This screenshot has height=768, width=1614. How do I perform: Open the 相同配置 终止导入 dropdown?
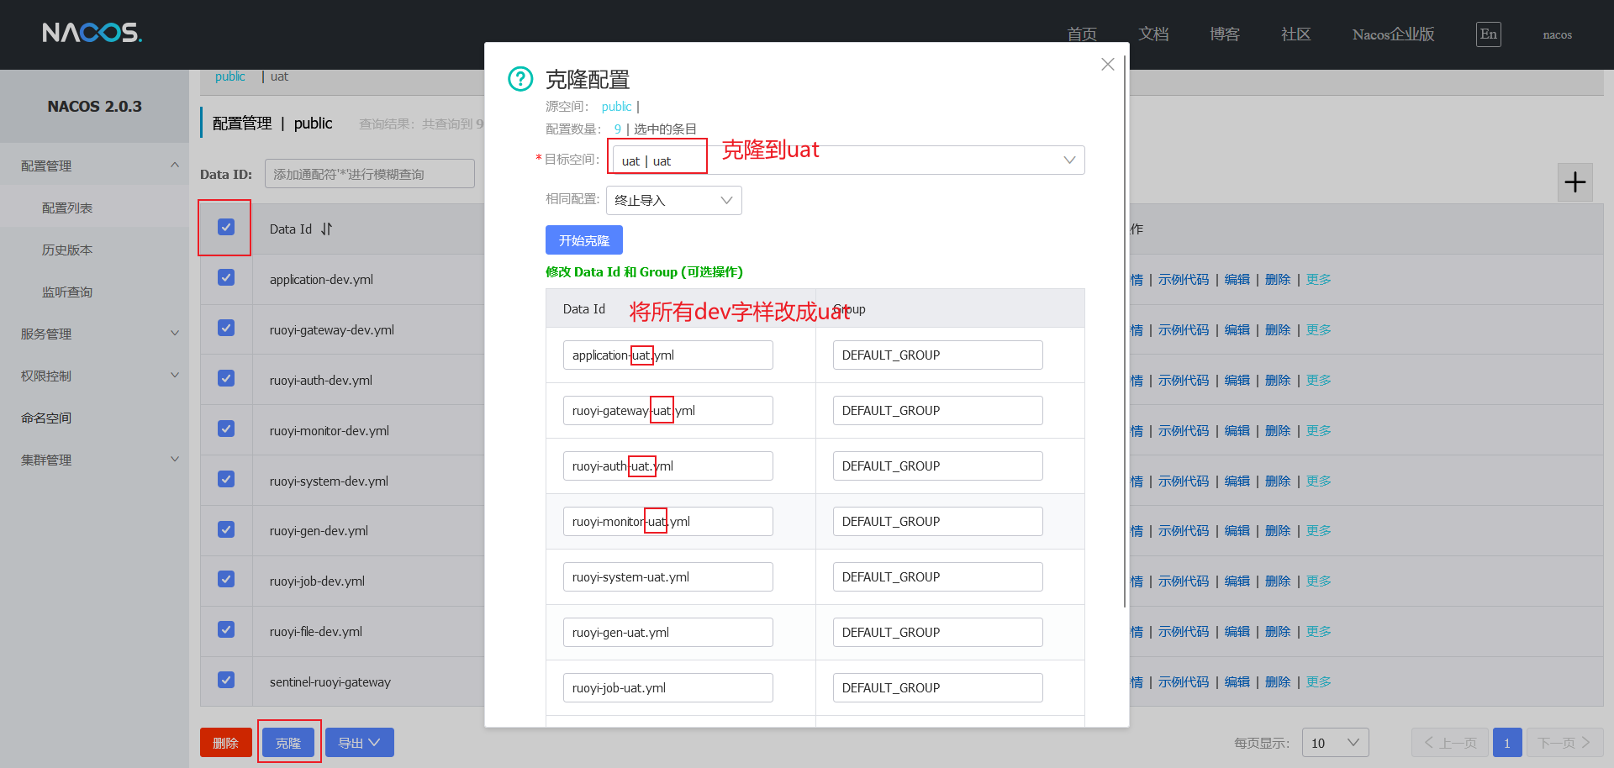(674, 200)
